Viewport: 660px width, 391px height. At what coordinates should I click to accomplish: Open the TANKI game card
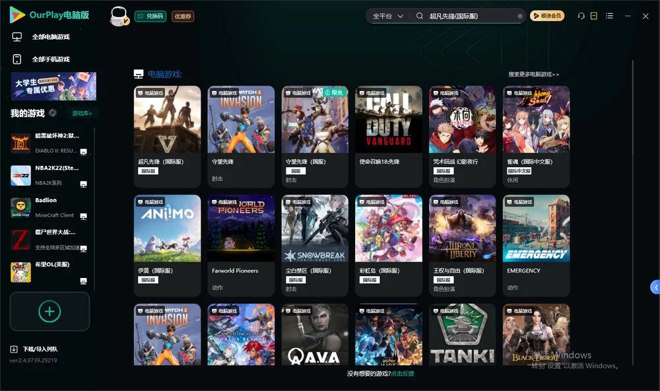pos(462,335)
